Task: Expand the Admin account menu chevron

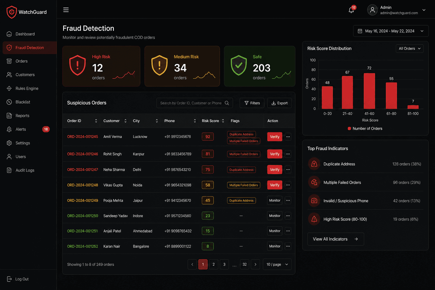Action: point(424,10)
